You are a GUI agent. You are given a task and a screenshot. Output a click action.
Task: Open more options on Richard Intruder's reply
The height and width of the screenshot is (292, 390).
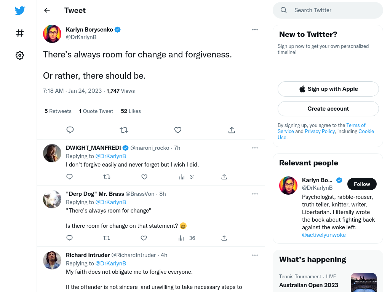(255, 255)
